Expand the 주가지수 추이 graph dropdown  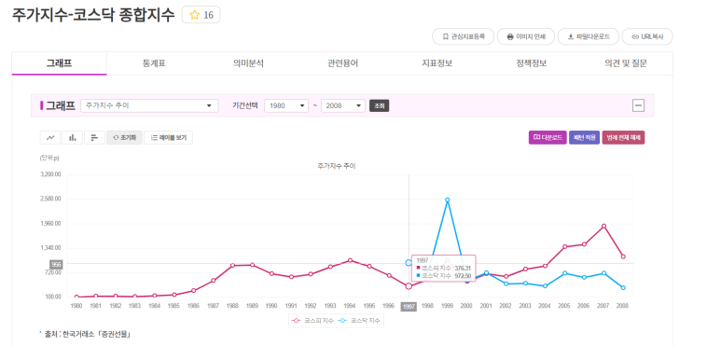pyautogui.click(x=149, y=105)
